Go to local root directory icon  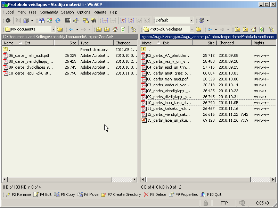(x=107, y=29)
